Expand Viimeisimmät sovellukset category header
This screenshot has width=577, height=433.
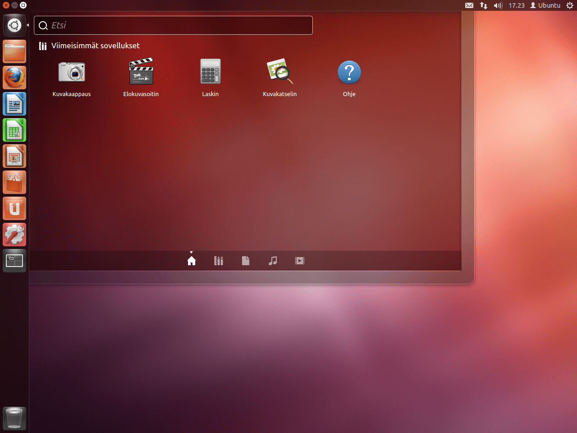click(95, 46)
